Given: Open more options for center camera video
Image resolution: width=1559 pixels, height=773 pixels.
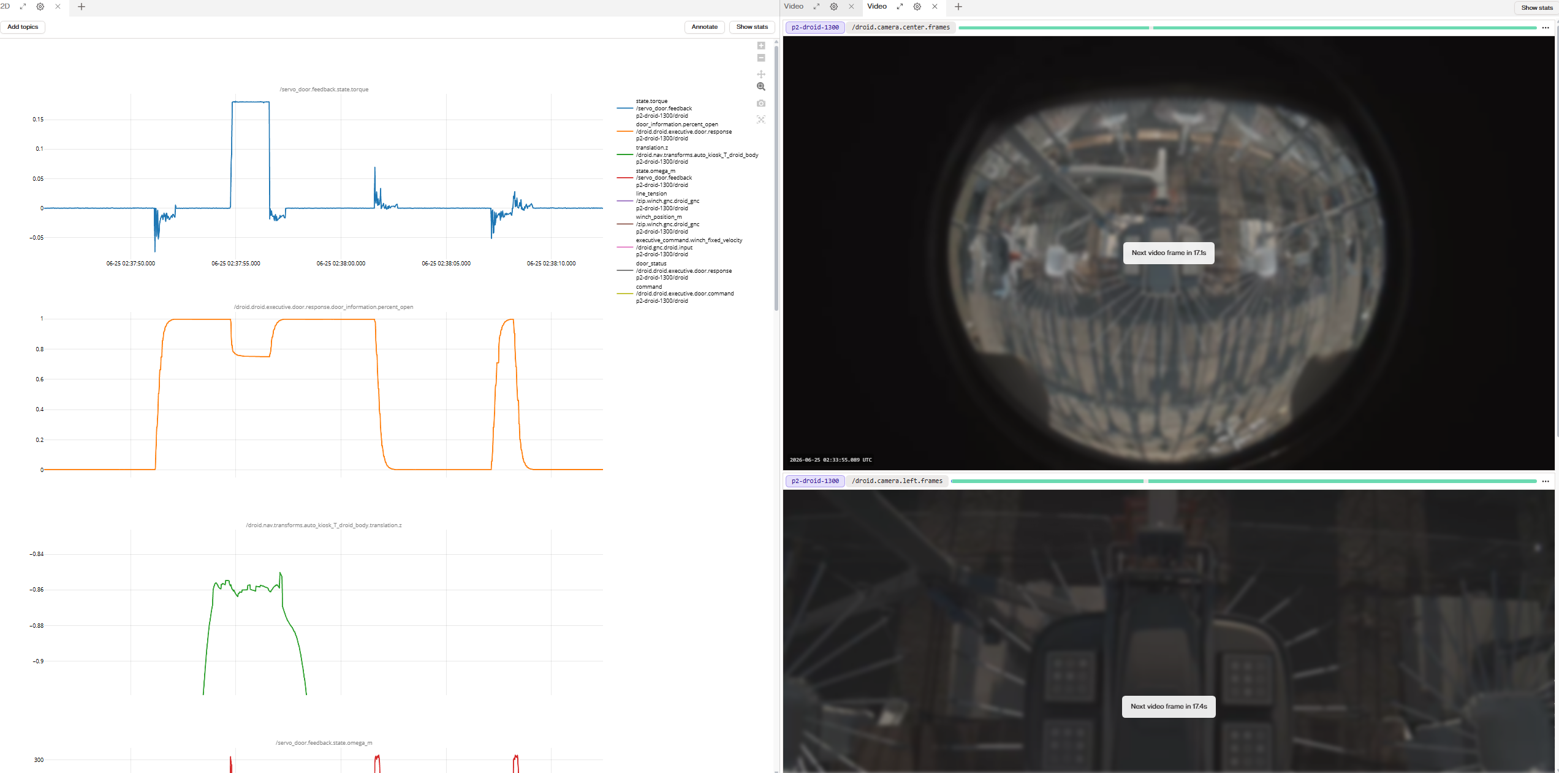Looking at the screenshot, I should tap(1546, 28).
